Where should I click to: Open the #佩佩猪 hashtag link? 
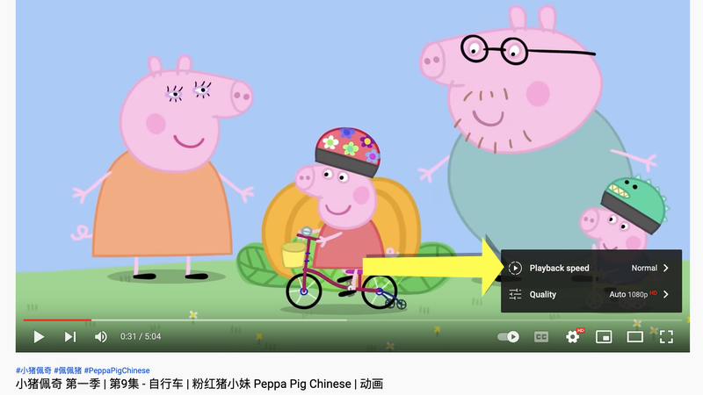pos(68,370)
